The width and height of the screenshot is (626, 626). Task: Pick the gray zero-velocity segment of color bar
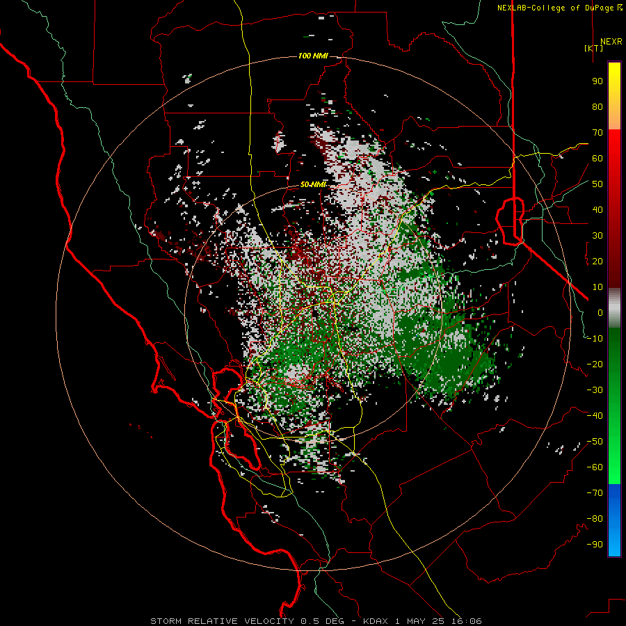(x=614, y=308)
